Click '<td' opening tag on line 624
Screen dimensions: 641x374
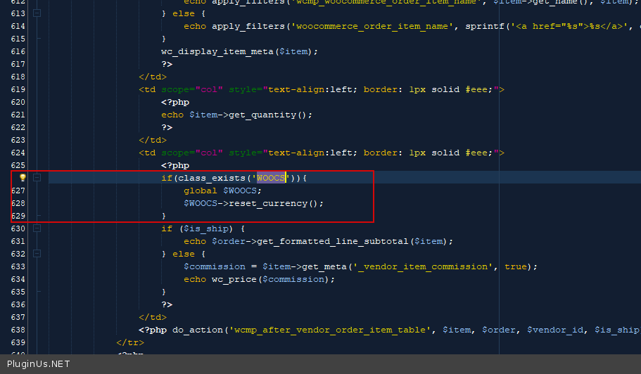click(147, 153)
